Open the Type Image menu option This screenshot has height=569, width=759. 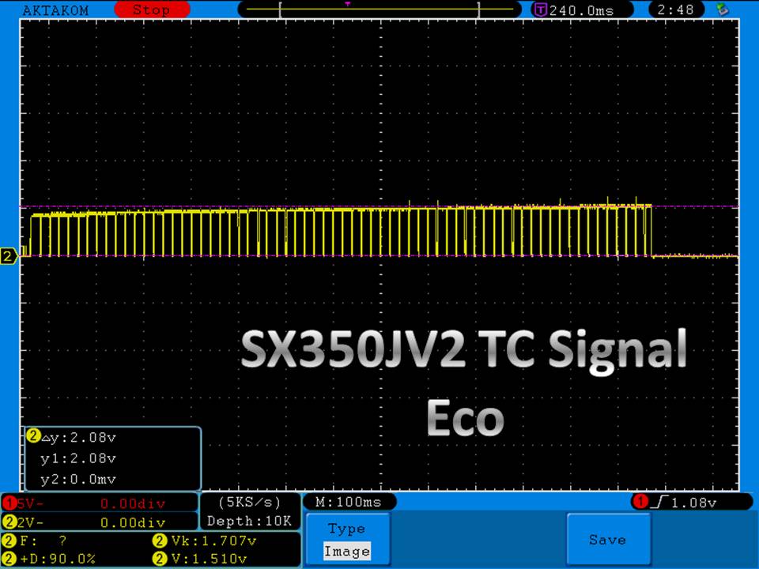[x=347, y=540]
